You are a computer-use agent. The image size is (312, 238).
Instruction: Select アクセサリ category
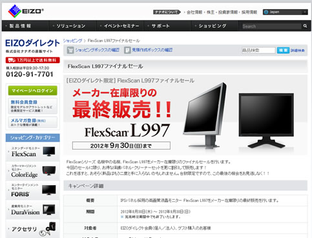pyautogui.click(x=32, y=229)
